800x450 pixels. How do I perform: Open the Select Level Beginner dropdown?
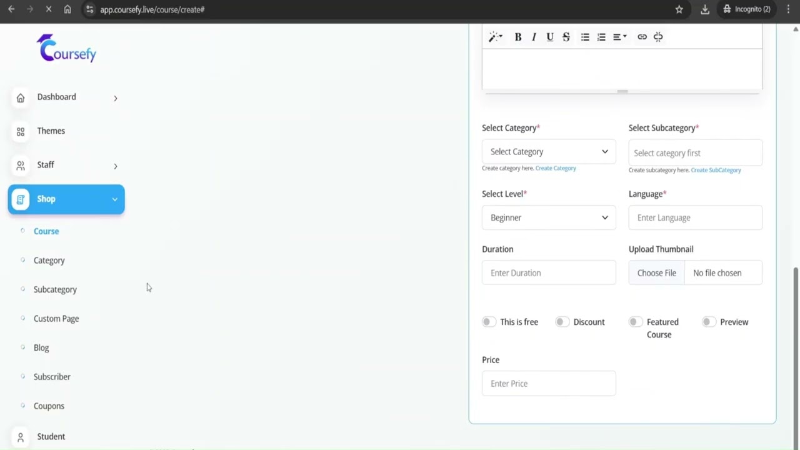[549, 217]
